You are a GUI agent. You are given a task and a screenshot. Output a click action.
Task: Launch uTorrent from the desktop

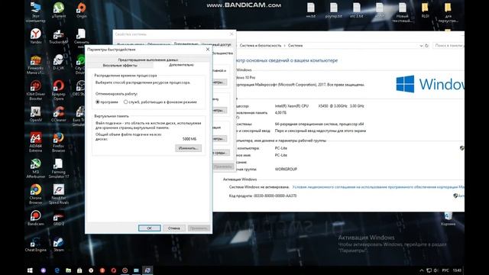point(58,10)
